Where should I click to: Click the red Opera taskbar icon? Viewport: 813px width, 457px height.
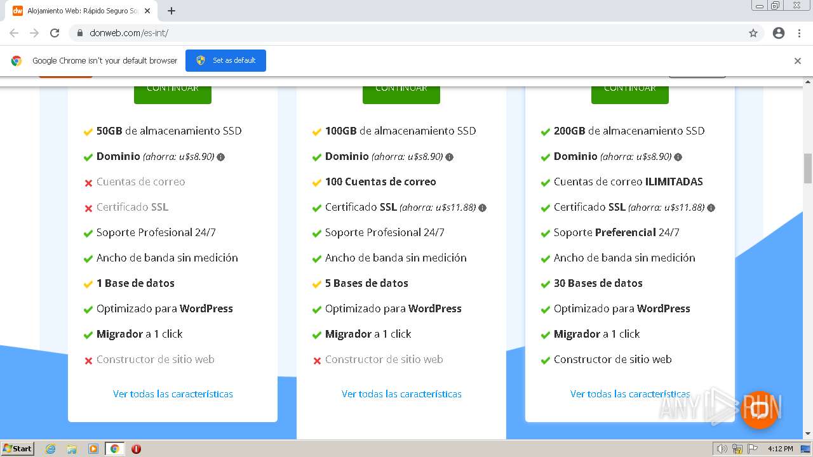[x=136, y=449]
